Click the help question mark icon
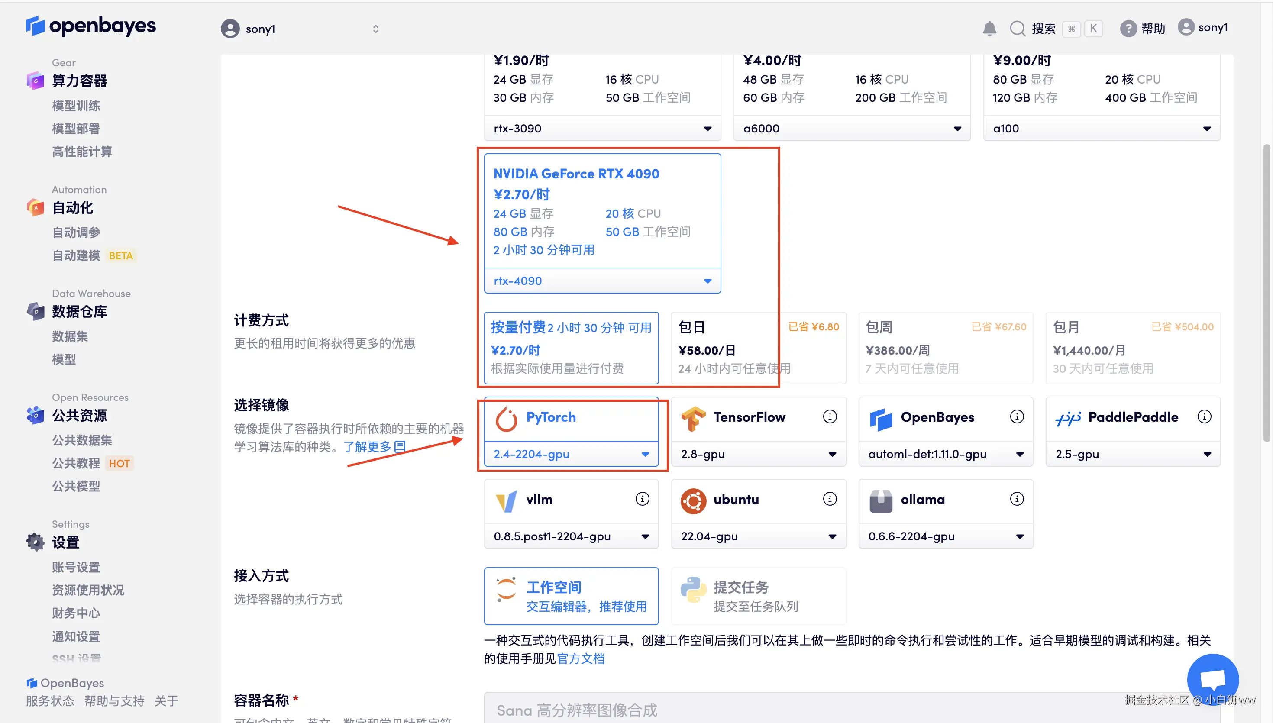This screenshot has width=1273, height=723. [1128, 29]
